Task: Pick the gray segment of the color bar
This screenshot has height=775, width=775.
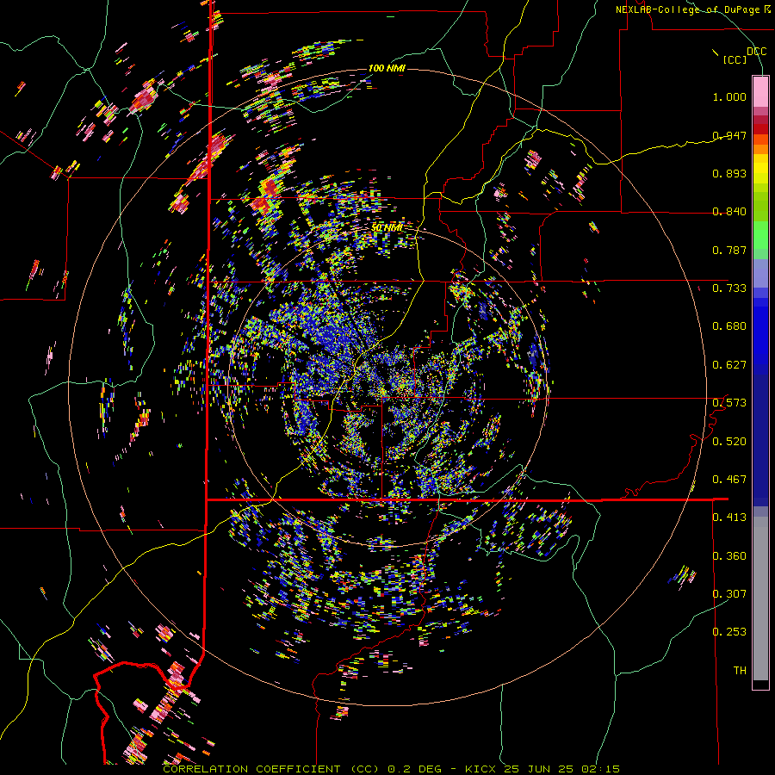Action: click(x=760, y=598)
